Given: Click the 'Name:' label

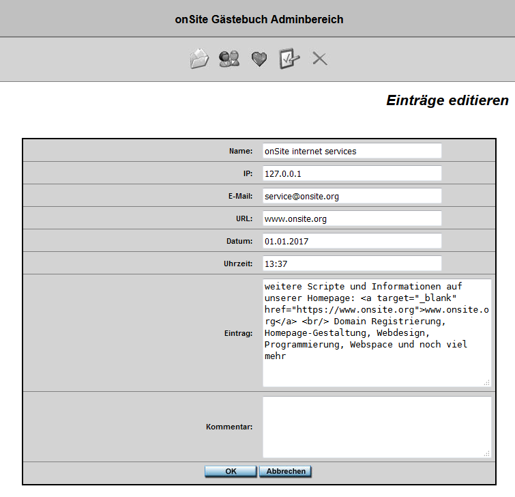Looking at the screenshot, I should 241,151.
